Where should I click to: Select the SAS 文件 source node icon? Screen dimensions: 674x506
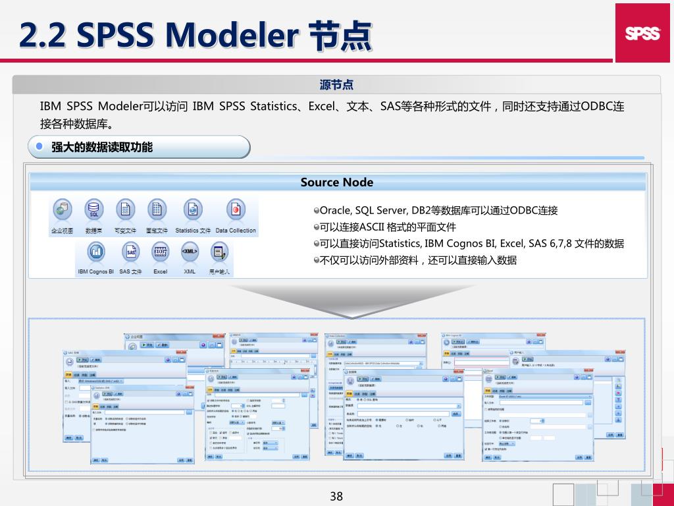(130, 251)
